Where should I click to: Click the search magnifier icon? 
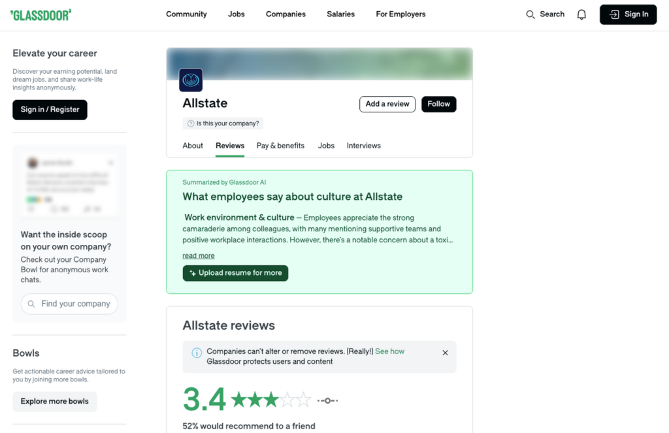530,14
